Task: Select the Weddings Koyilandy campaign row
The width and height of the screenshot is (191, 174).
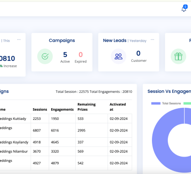Action: 66,142
